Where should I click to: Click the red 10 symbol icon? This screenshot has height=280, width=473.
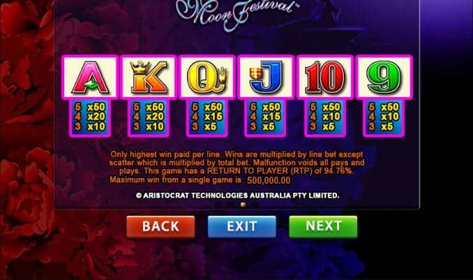coord(324,77)
